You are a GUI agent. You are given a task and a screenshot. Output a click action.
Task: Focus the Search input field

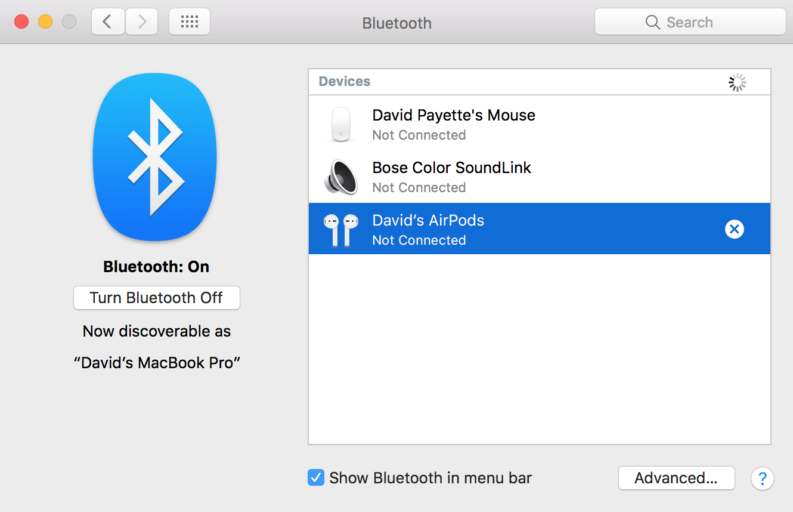[690, 22]
